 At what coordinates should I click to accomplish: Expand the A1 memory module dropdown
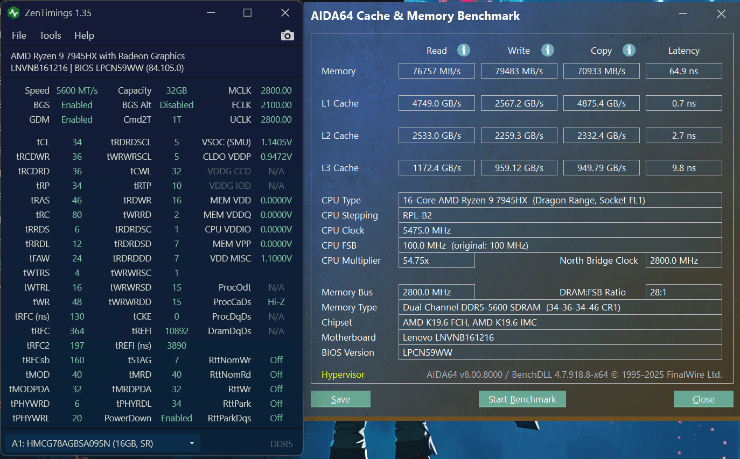tap(102, 443)
